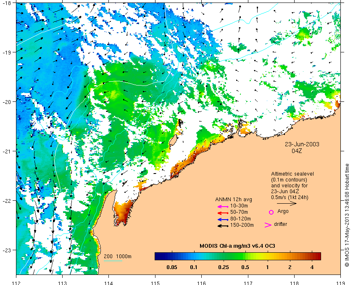This screenshot has height=285, width=353.
Task: Click the 'Argo' legend label
Action: click(283, 211)
